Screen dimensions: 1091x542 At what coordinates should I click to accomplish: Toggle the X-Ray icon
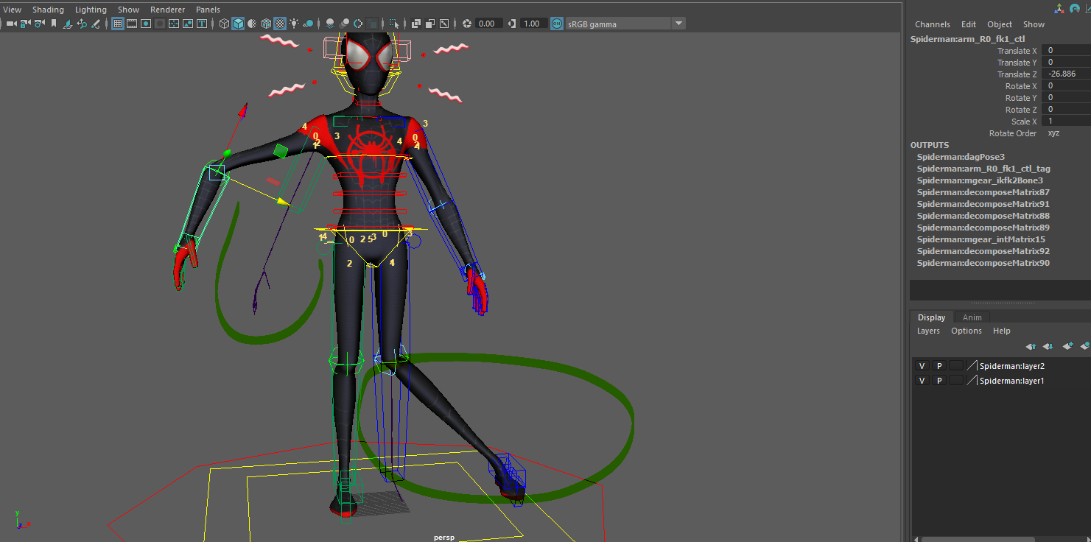pyautogui.click(x=416, y=24)
